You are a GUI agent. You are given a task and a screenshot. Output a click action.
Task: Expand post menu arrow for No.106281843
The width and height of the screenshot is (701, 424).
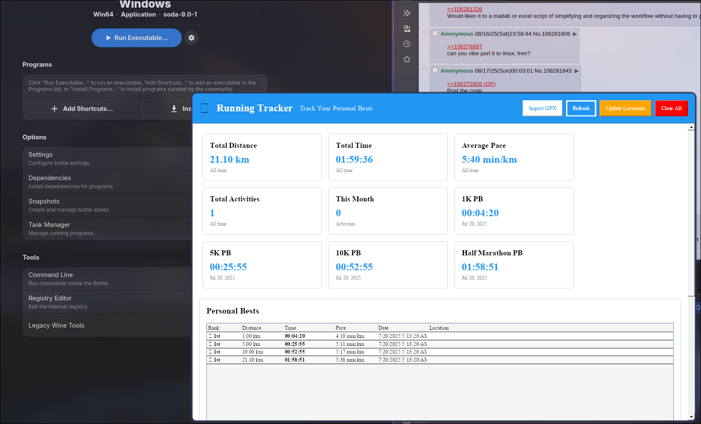point(577,71)
